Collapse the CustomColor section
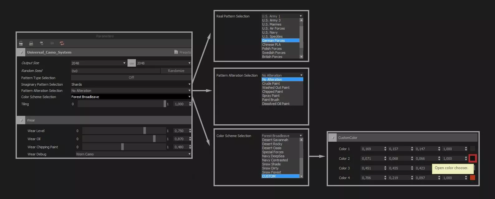Screen dimensions: 495x199 pos(333,138)
